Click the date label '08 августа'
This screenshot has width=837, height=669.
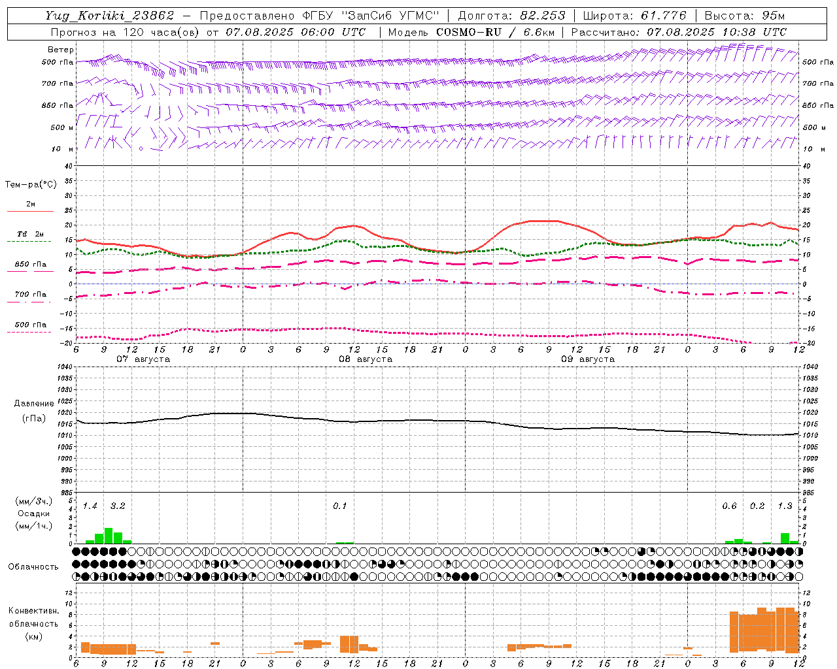[x=366, y=359]
